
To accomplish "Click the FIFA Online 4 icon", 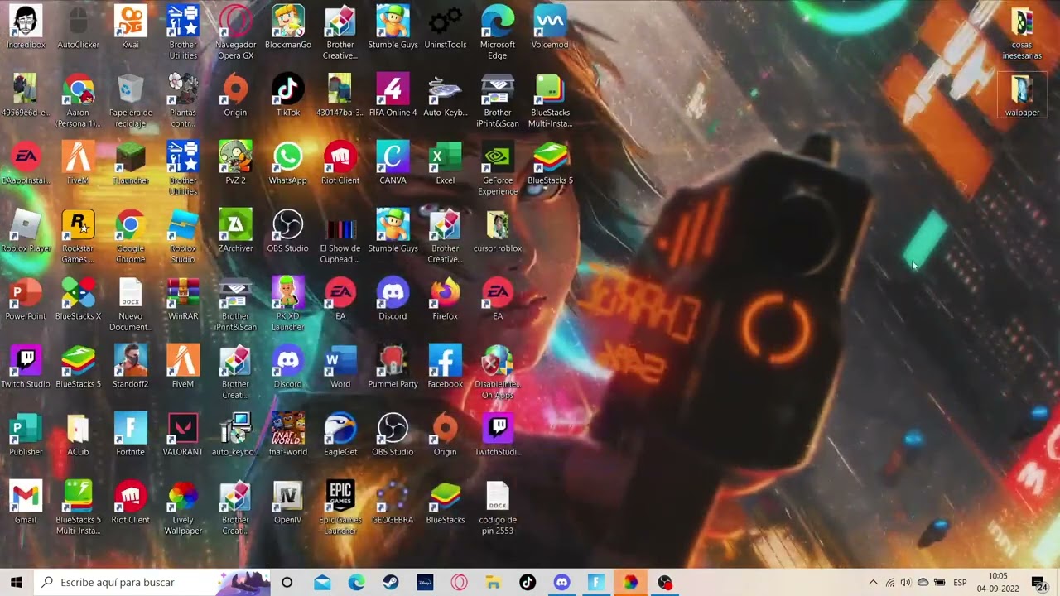I will point(393,95).
